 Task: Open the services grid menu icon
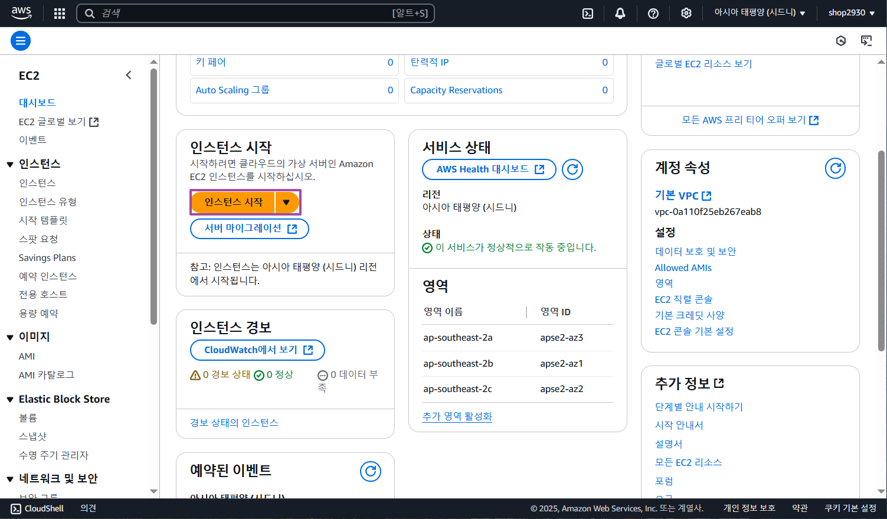tap(60, 13)
